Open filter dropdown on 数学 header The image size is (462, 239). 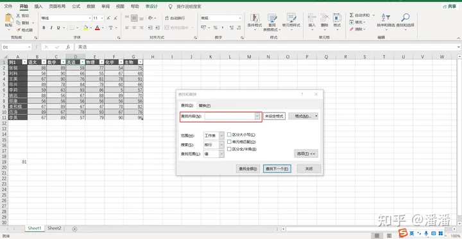tap(63, 62)
